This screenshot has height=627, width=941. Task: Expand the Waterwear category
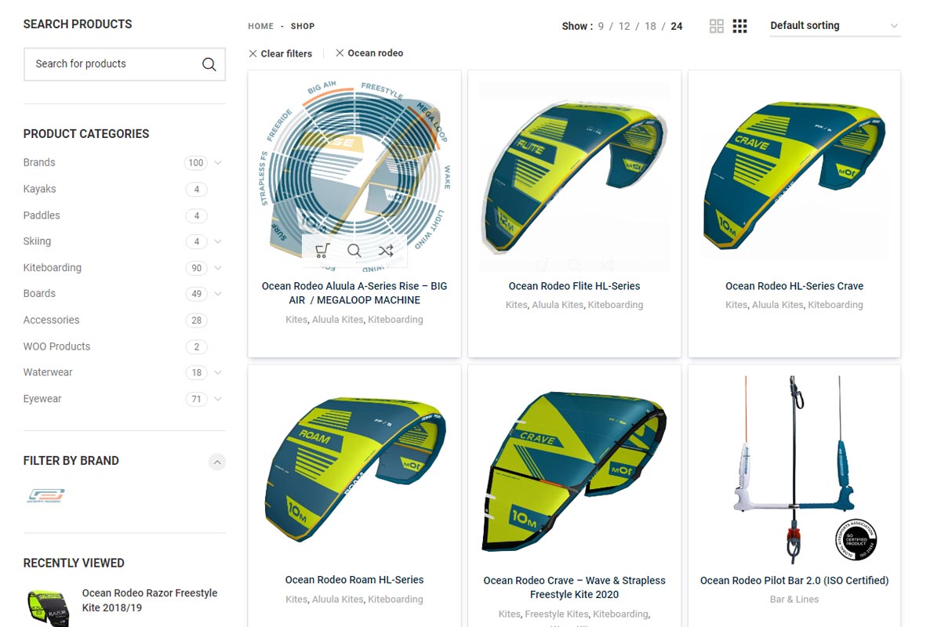[x=218, y=372]
